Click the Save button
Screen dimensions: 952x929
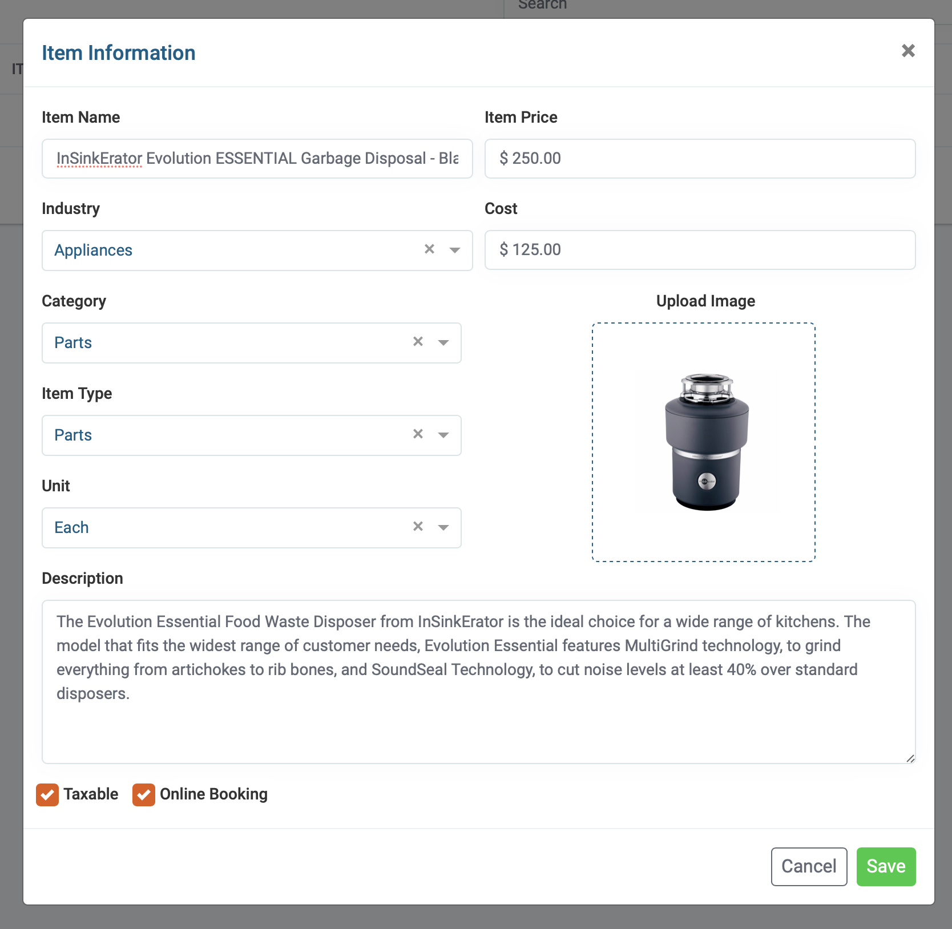tap(886, 866)
